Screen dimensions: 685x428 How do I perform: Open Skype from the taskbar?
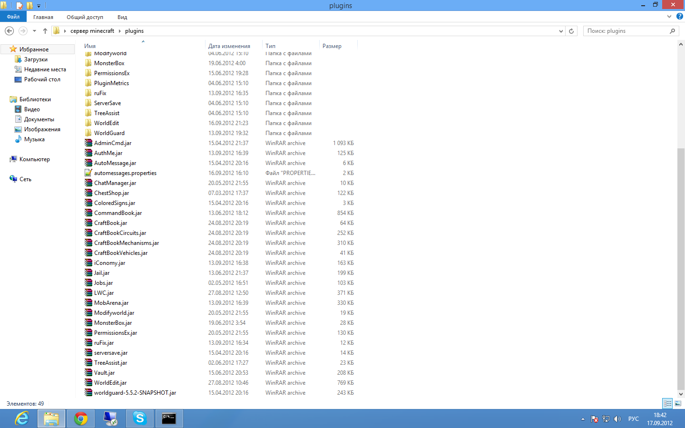coord(139,418)
